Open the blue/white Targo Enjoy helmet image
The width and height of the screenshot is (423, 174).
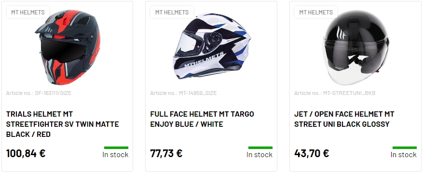click(x=212, y=46)
